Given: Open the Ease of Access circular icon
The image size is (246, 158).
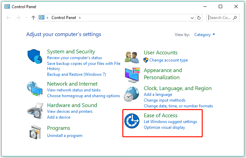Looking at the screenshot, I should pyautogui.click(x=132, y=121).
